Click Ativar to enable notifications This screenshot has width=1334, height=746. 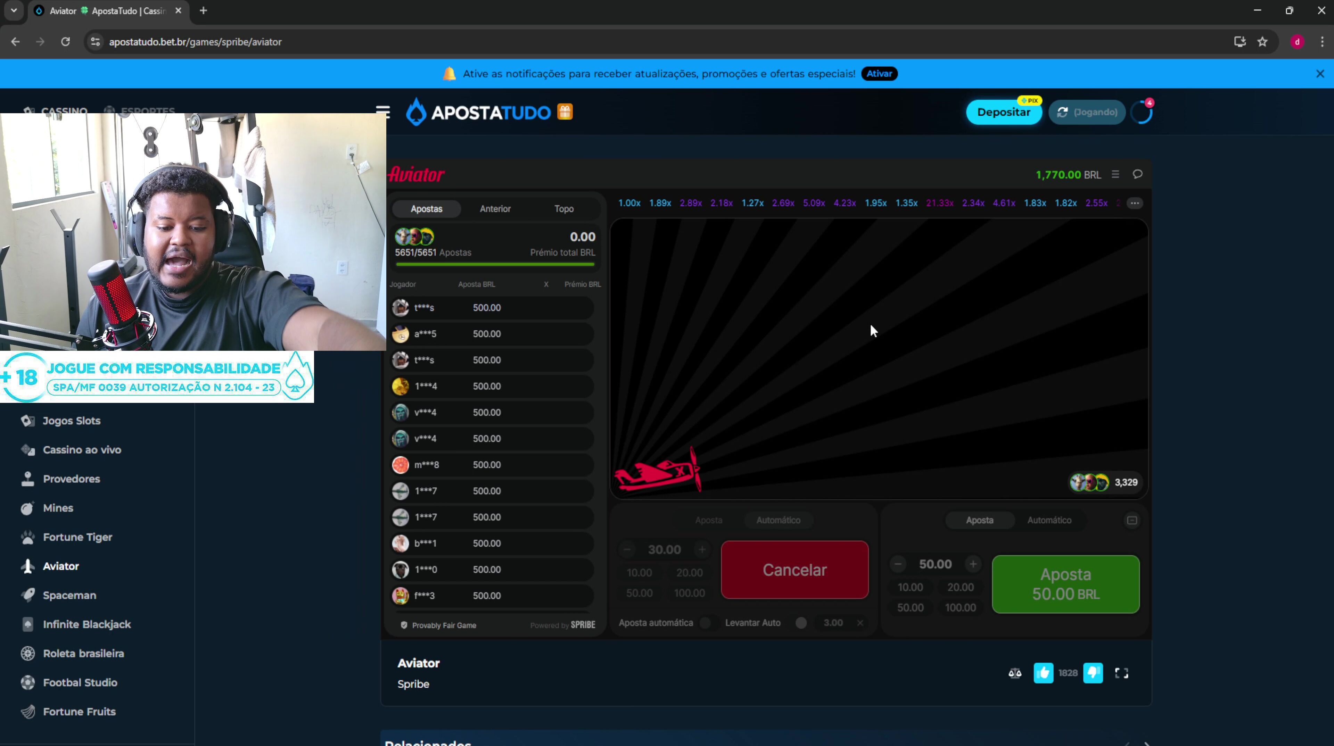tap(879, 74)
